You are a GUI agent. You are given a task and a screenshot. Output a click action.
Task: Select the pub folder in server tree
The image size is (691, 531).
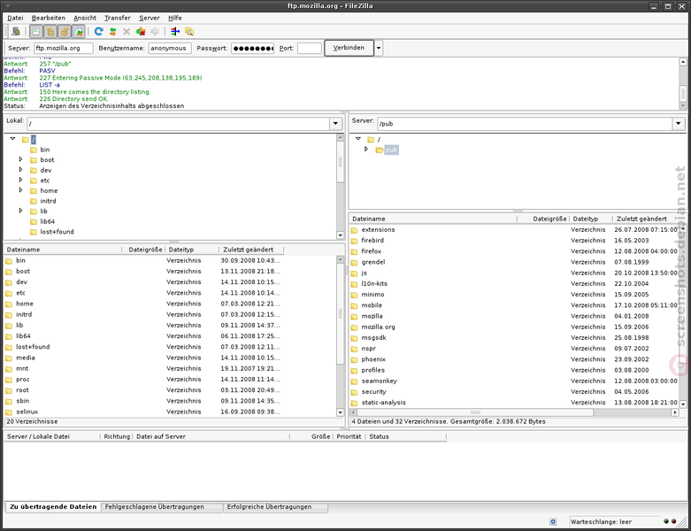point(391,150)
